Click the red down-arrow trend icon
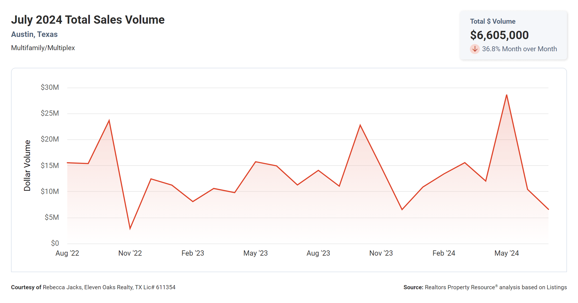This screenshot has width=578, height=303. point(475,49)
